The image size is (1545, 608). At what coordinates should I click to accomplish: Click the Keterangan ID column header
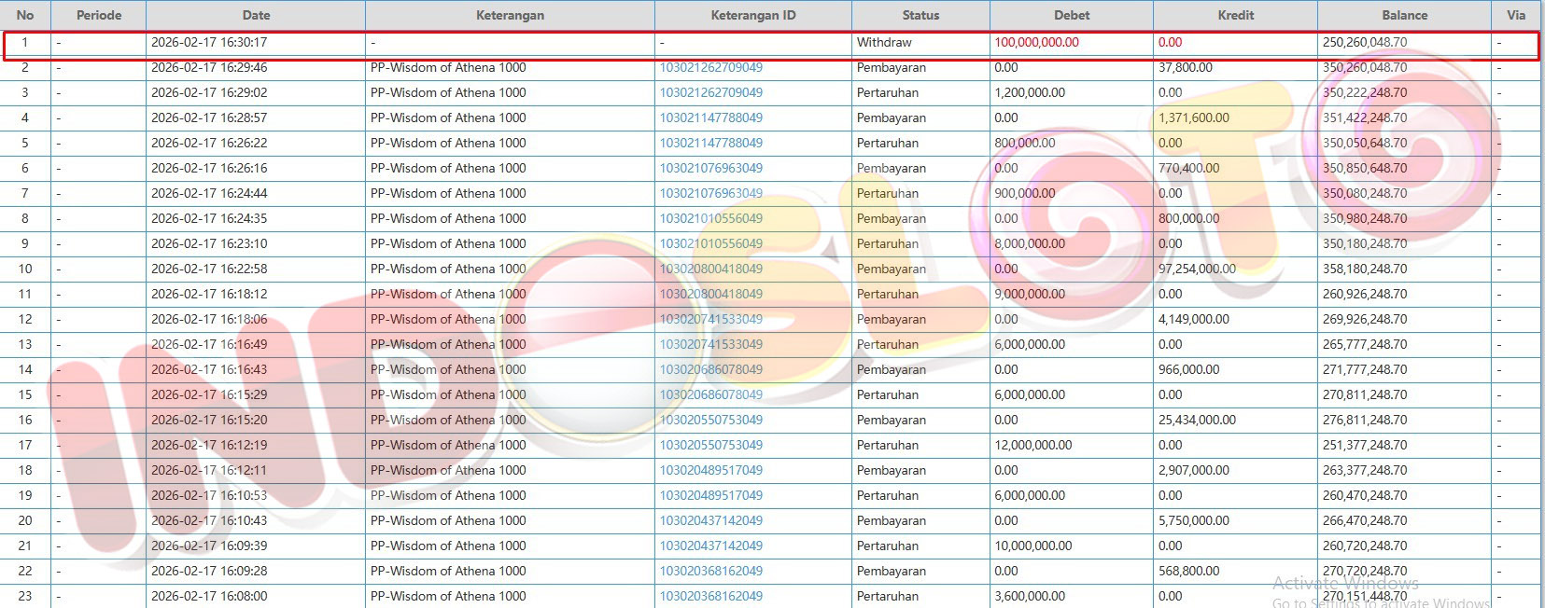pyautogui.click(x=752, y=15)
